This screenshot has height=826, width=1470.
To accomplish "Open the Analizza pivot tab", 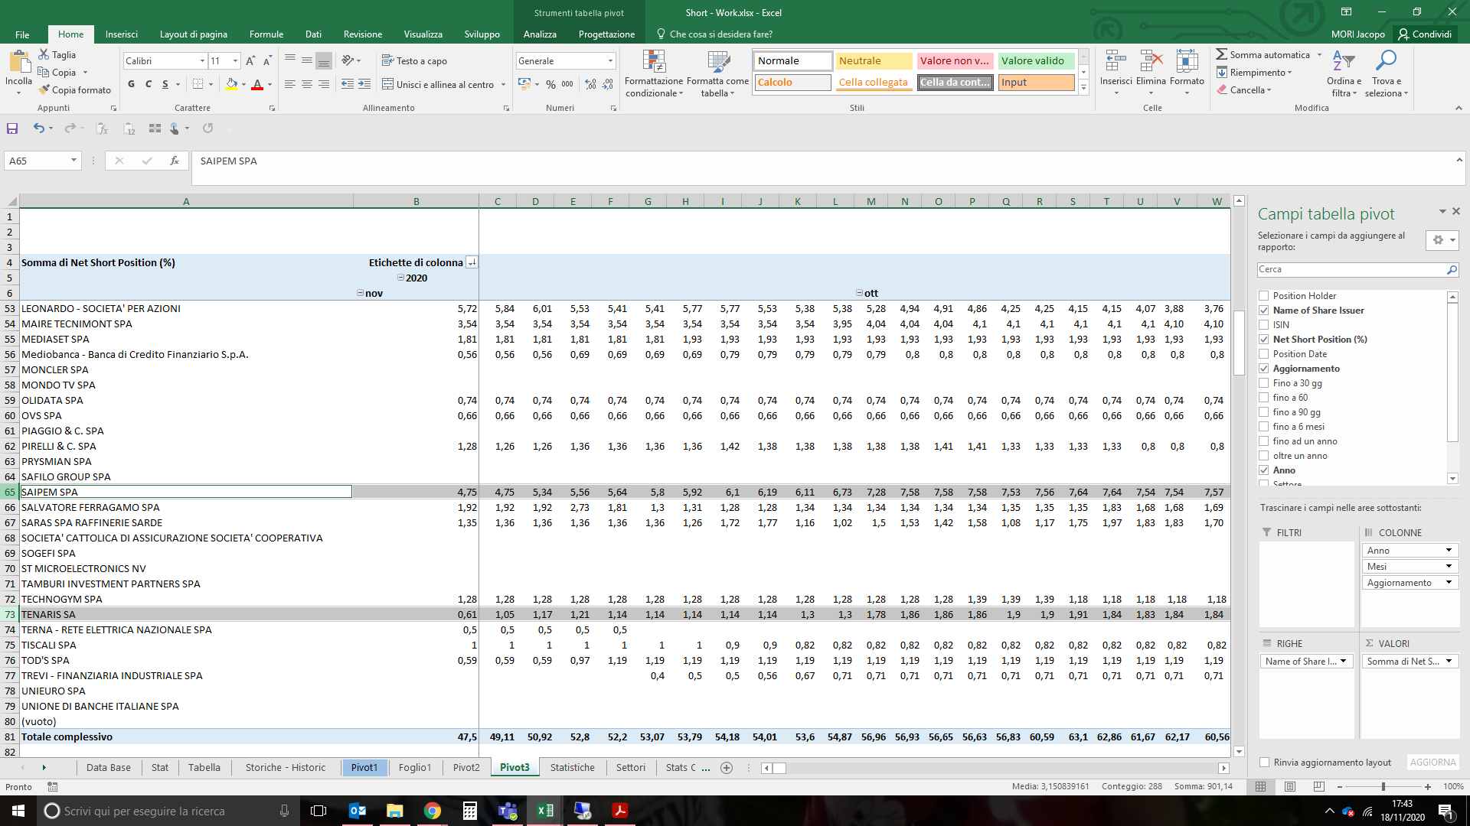I will [540, 34].
